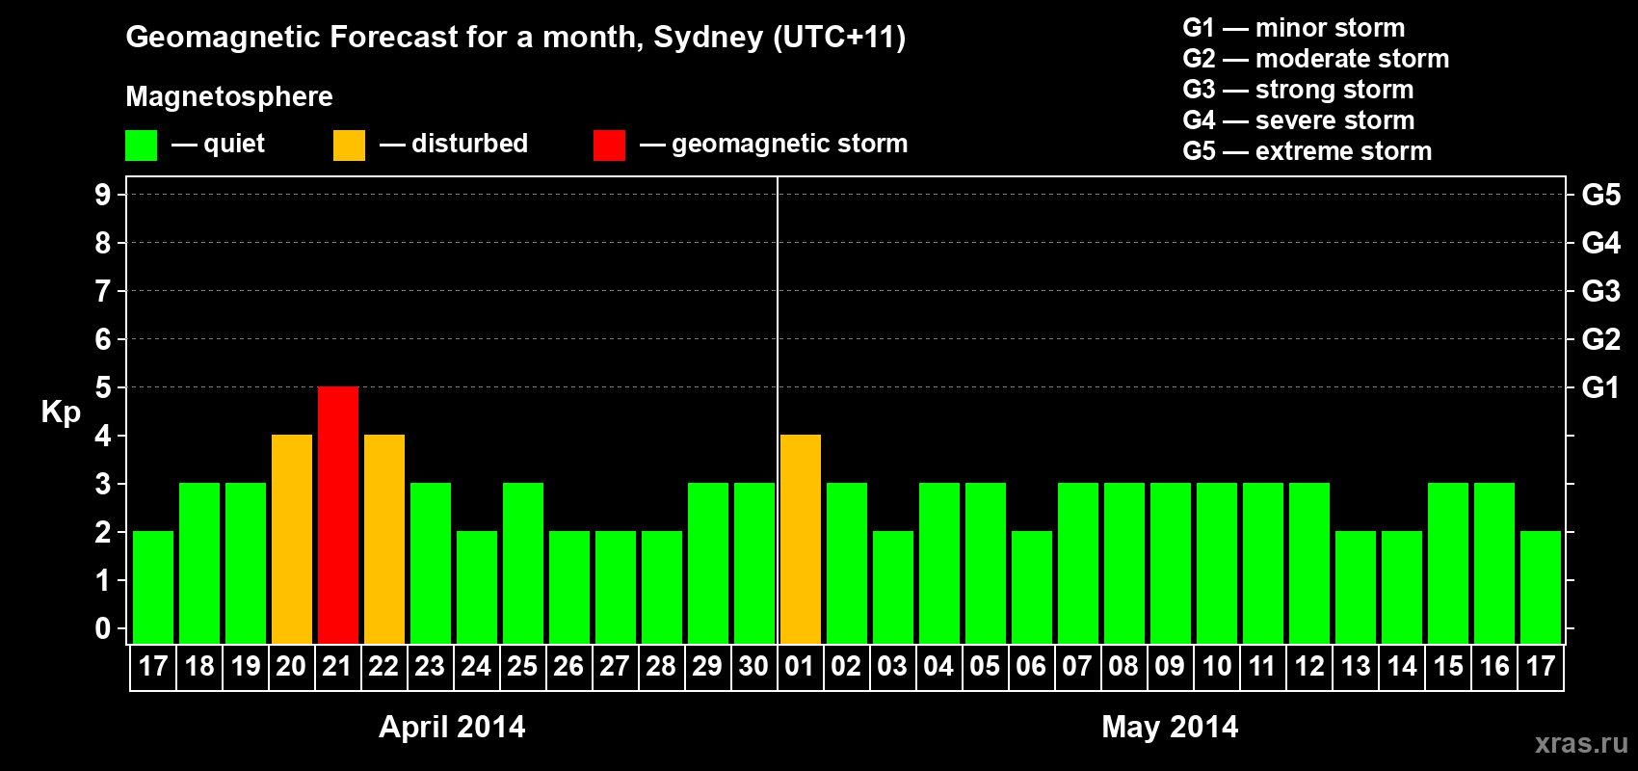Screen dimensions: 1638x771
Task: Click the date label 16 on the axis
Action: (x=1493, y=666)
